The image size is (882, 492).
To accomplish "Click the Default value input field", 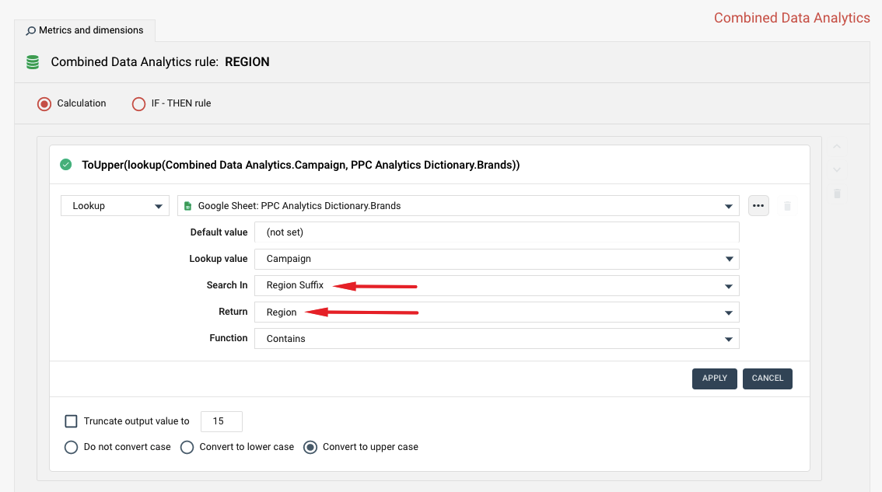I will click(x=497, y=232).
